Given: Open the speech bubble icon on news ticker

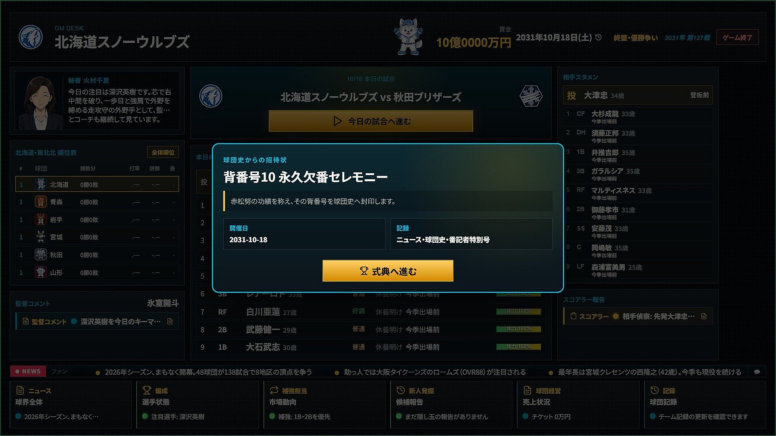Looking at the screenshot, I should [757, 372].
